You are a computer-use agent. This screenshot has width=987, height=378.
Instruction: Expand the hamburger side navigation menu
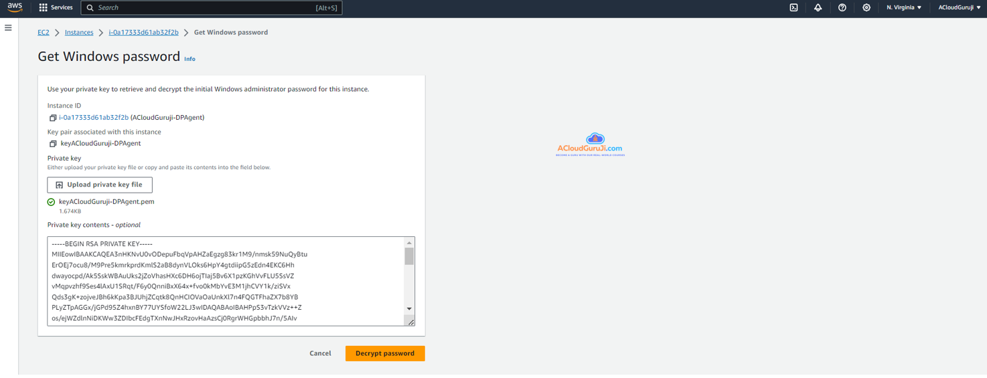(x=8, y=28)
